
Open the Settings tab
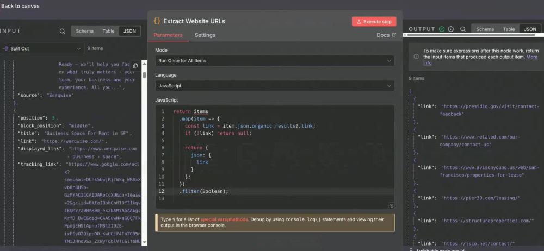pos(205,35)
